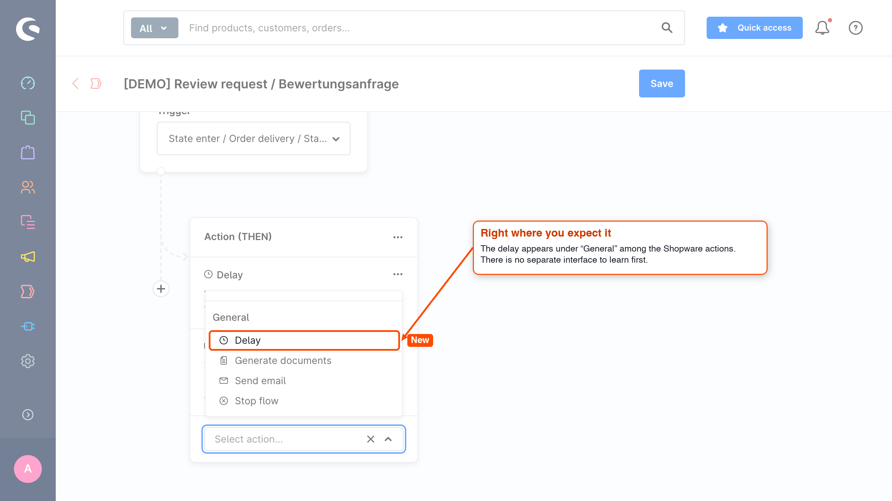This screenshot has height=501, width=892.
Task: Select Delay in the General list
Action: click(x=304, y=340)
